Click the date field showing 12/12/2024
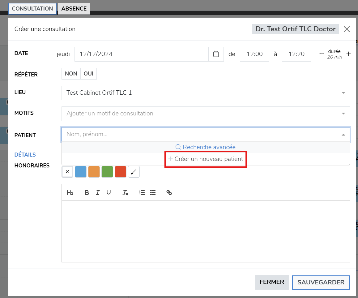 click(142, 54)
